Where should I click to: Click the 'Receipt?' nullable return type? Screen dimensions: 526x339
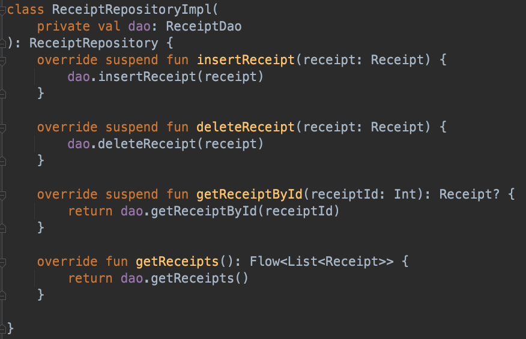[x=470, y=194]
